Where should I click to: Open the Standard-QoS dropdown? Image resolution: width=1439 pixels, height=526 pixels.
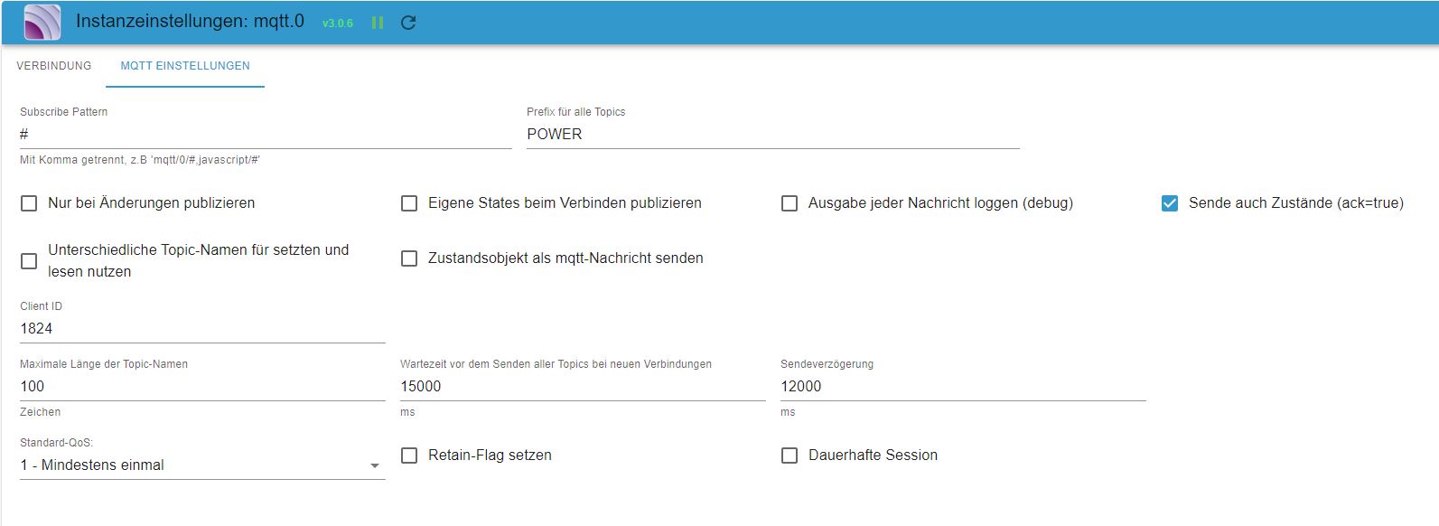[x=201, y=465]
